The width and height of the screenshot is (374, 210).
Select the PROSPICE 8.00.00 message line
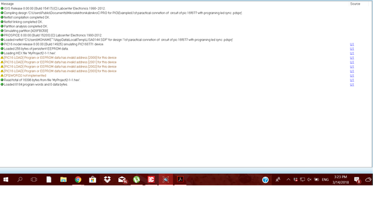click(53, 35)
